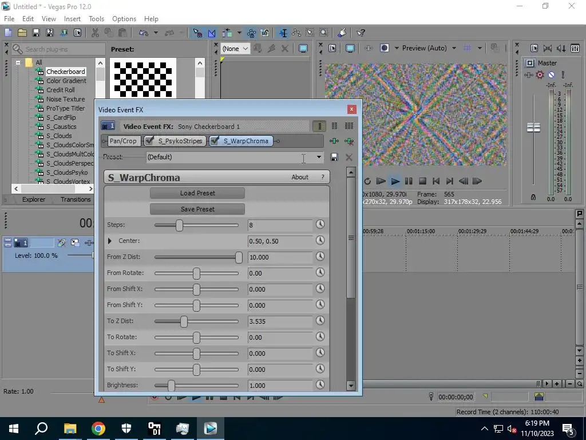Select the Zoom Edit tool icon
The width and height of the screenshot is (586, 440).
(x=324, y=33)
